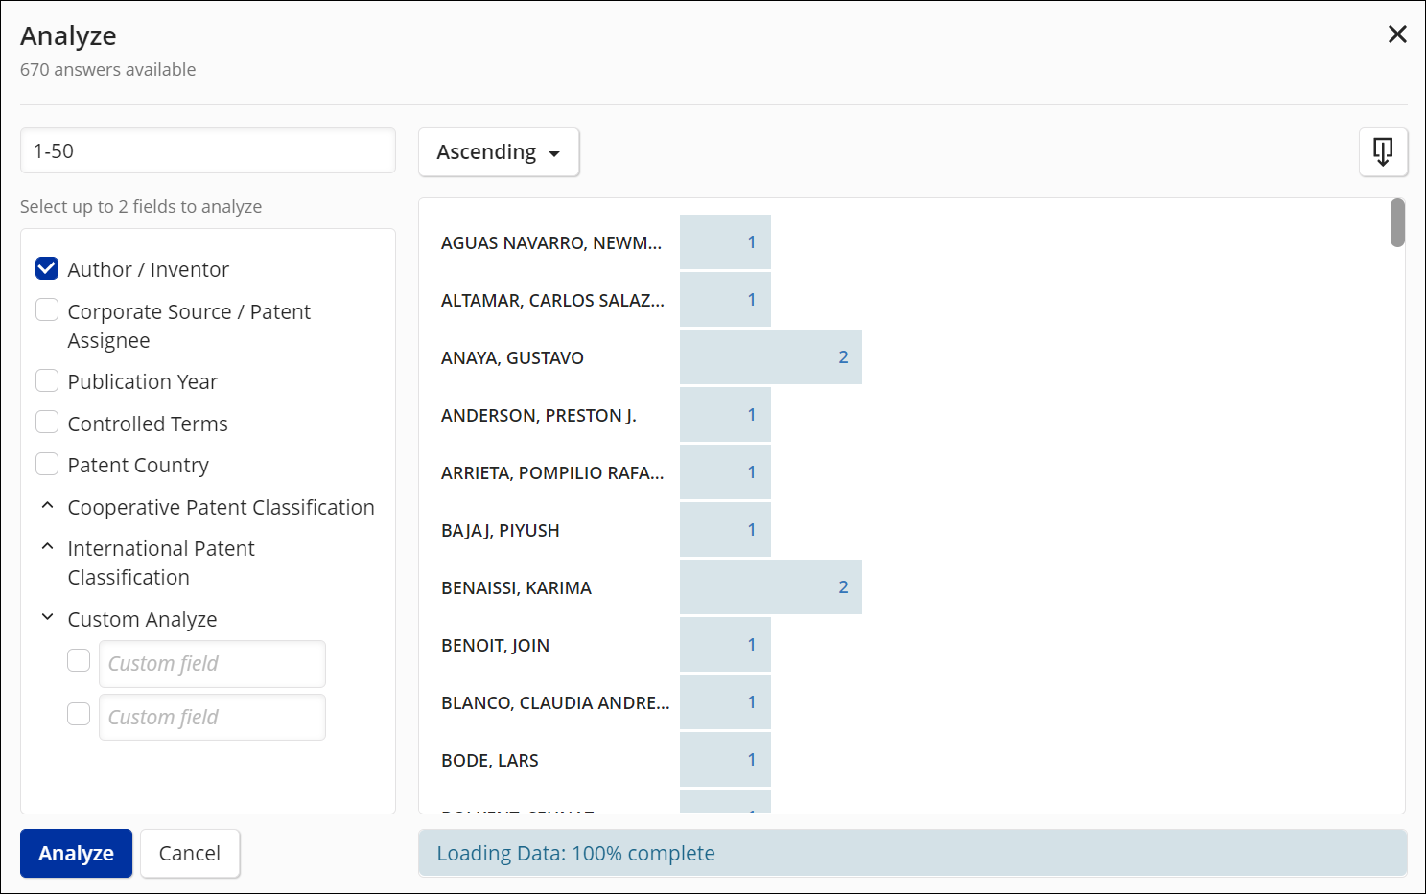Open the Ascending sort dropdown
1426x894 pixels.
point(499,151)
